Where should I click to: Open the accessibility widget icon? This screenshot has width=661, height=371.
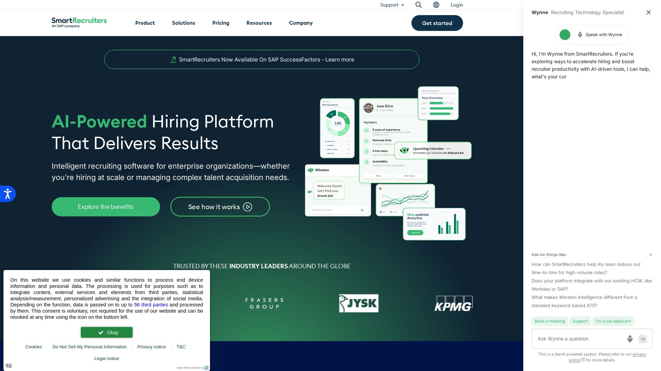pyautogui.click(x=8, y=194)
